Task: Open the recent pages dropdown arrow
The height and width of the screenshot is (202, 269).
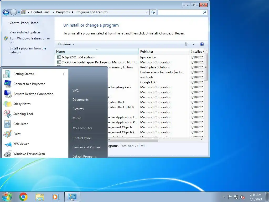Action: pyautogui.click(x=19, y=12)
